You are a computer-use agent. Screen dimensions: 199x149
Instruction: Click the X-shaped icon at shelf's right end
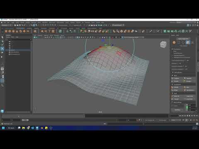click(190, 31)
